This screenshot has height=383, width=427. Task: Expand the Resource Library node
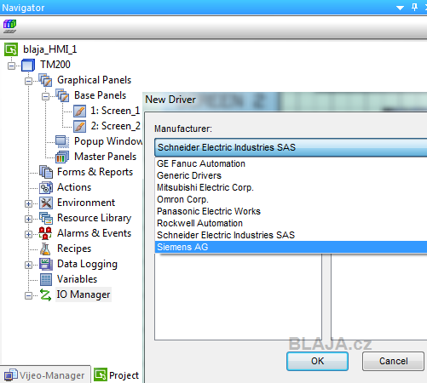coord(28,220)
